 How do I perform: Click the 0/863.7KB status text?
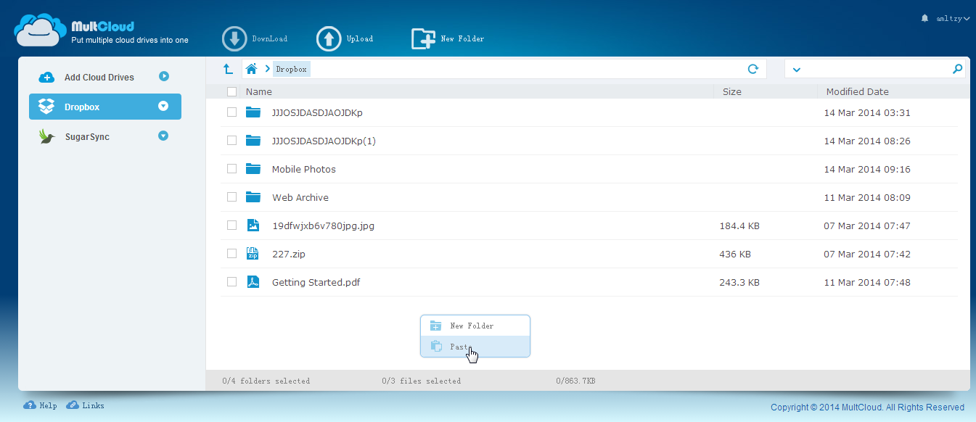click(x=576, y=381)
